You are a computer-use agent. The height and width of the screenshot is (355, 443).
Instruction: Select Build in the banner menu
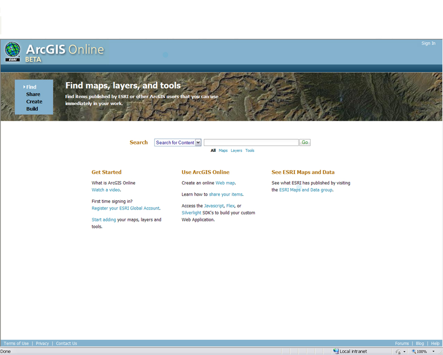point(32,108)
